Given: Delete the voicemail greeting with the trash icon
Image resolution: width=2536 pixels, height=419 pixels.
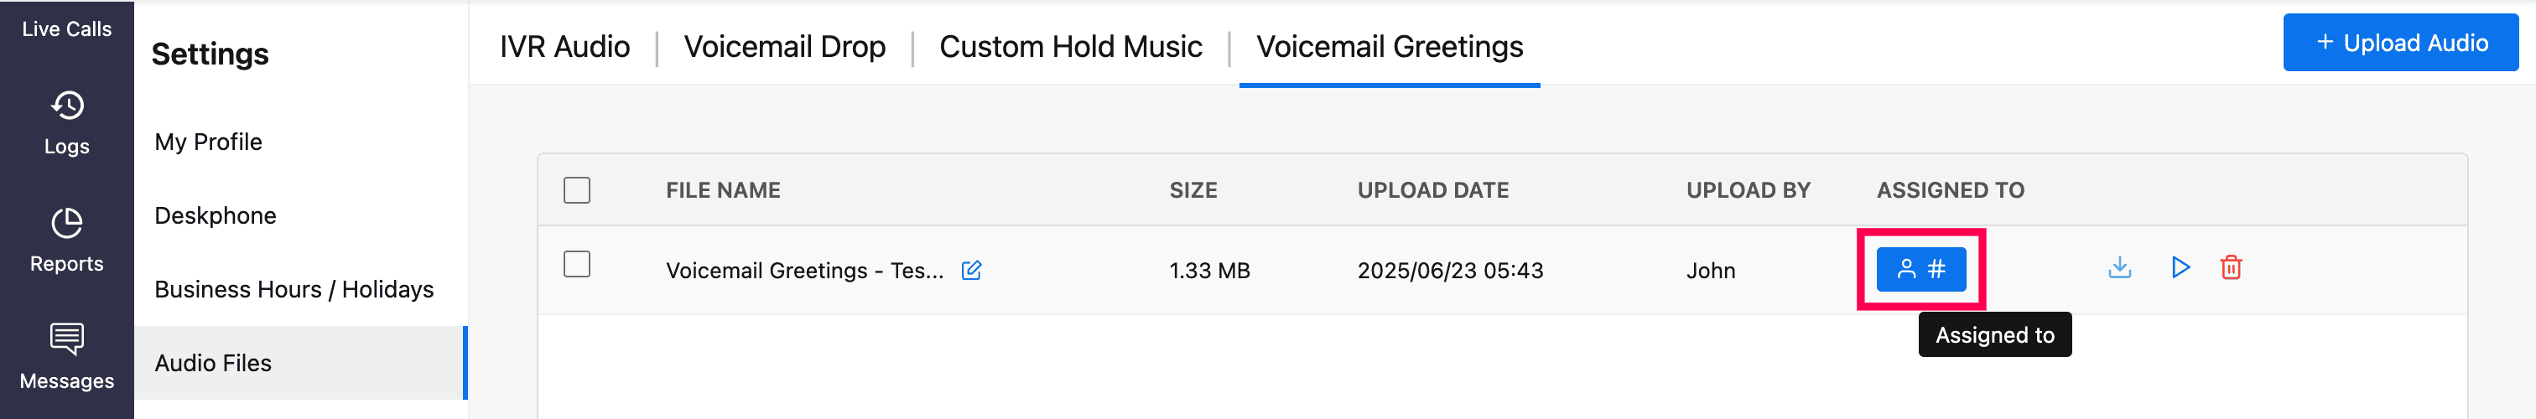Looking at the screenshot, I should pos(2231,267).
